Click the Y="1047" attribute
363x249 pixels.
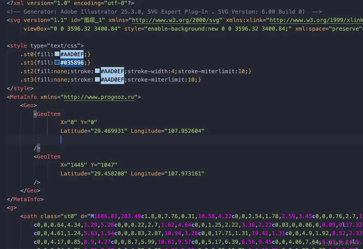pos(104,165)
